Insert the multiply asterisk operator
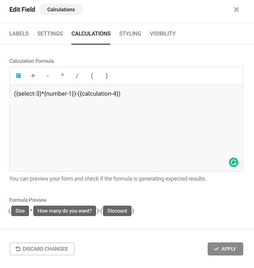The image size is (254, 268). click(x=63, y=76)
